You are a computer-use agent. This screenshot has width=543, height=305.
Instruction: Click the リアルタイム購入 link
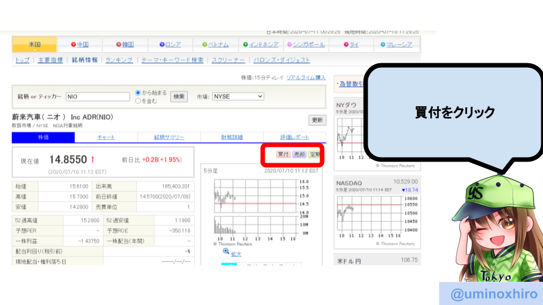click(306, 77)
